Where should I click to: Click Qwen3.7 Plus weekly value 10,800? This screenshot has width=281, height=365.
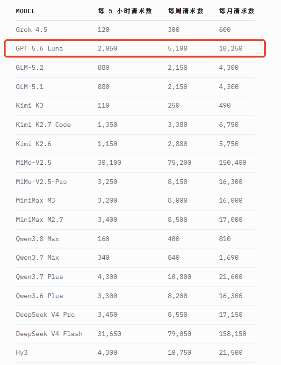180,277
